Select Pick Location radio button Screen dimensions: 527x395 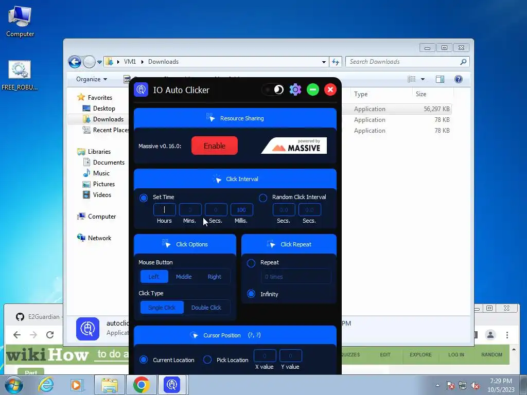coord(207,360)
